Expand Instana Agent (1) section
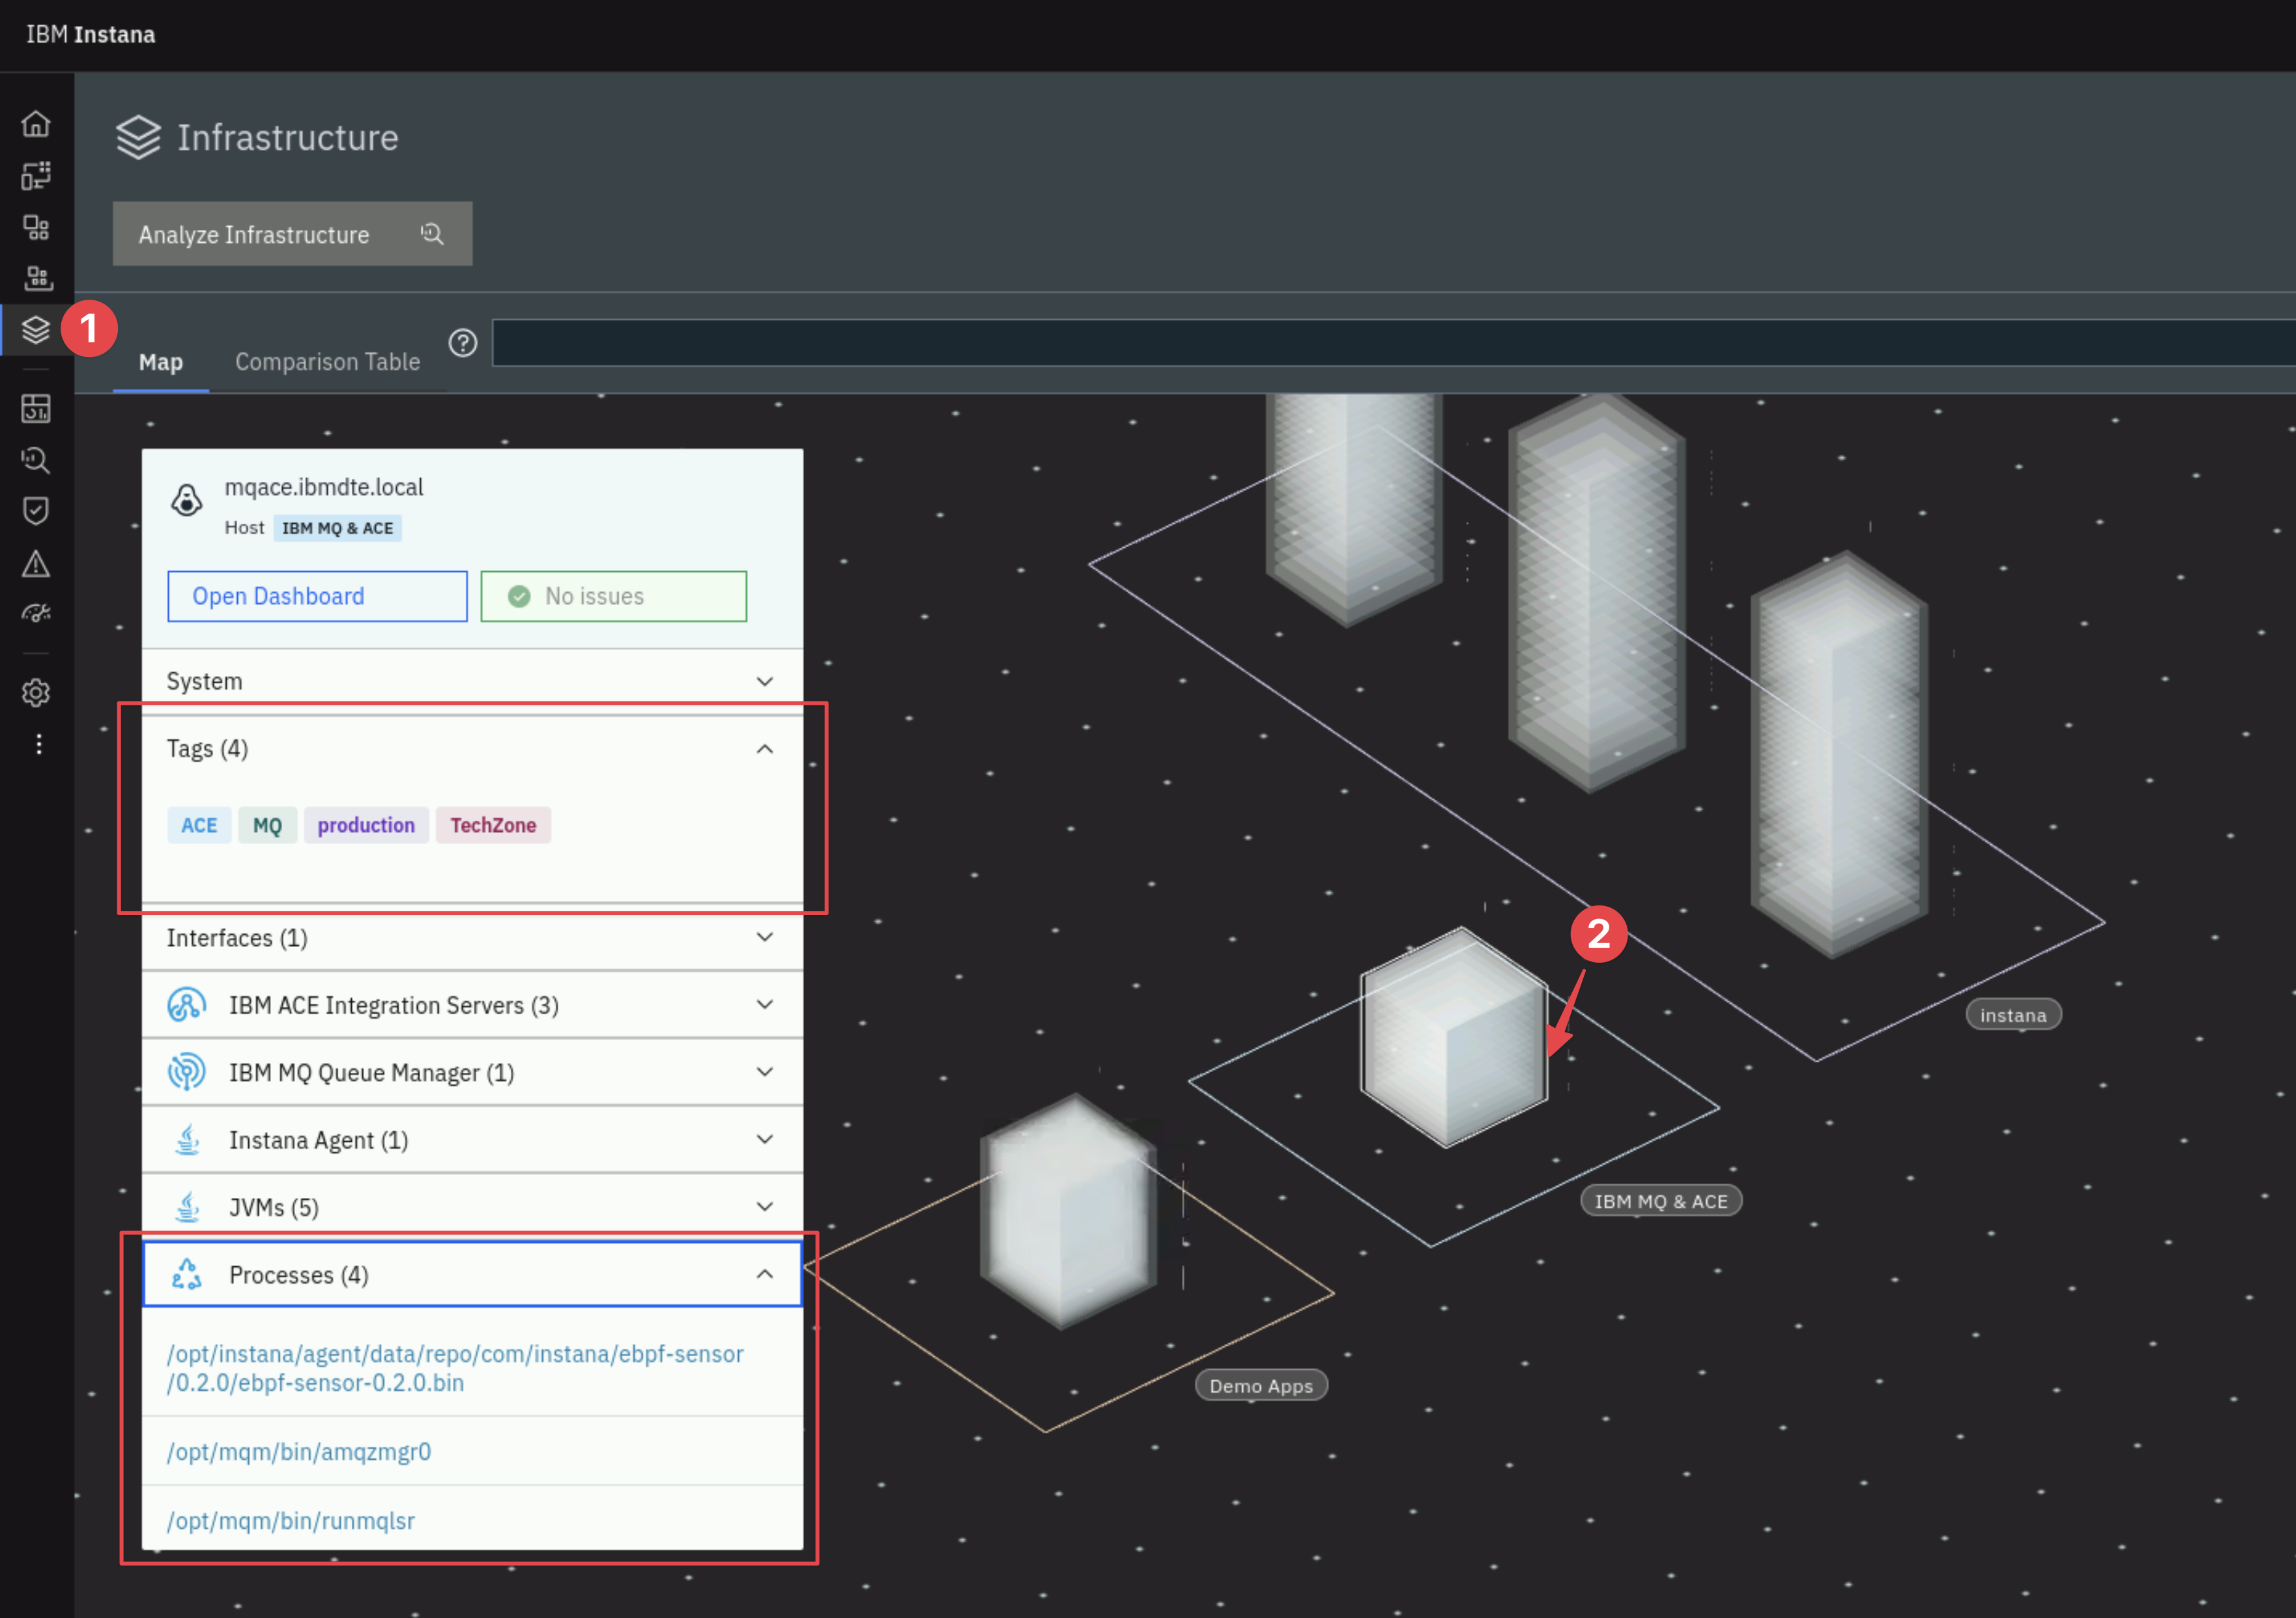Screen dimensions: 2296x1618 (472, 1139)
